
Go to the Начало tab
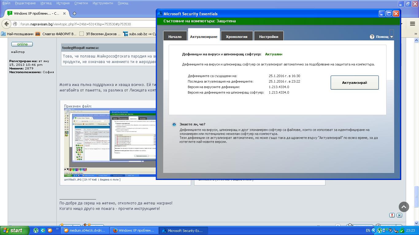point(175,37)
